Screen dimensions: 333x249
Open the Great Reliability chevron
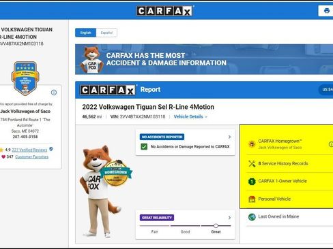click(x=229, y=218)
